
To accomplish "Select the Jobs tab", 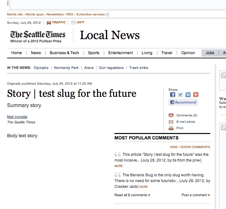I will (x=210, y=53).
